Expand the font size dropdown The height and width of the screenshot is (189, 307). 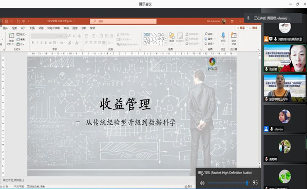[x=66, y=36]
